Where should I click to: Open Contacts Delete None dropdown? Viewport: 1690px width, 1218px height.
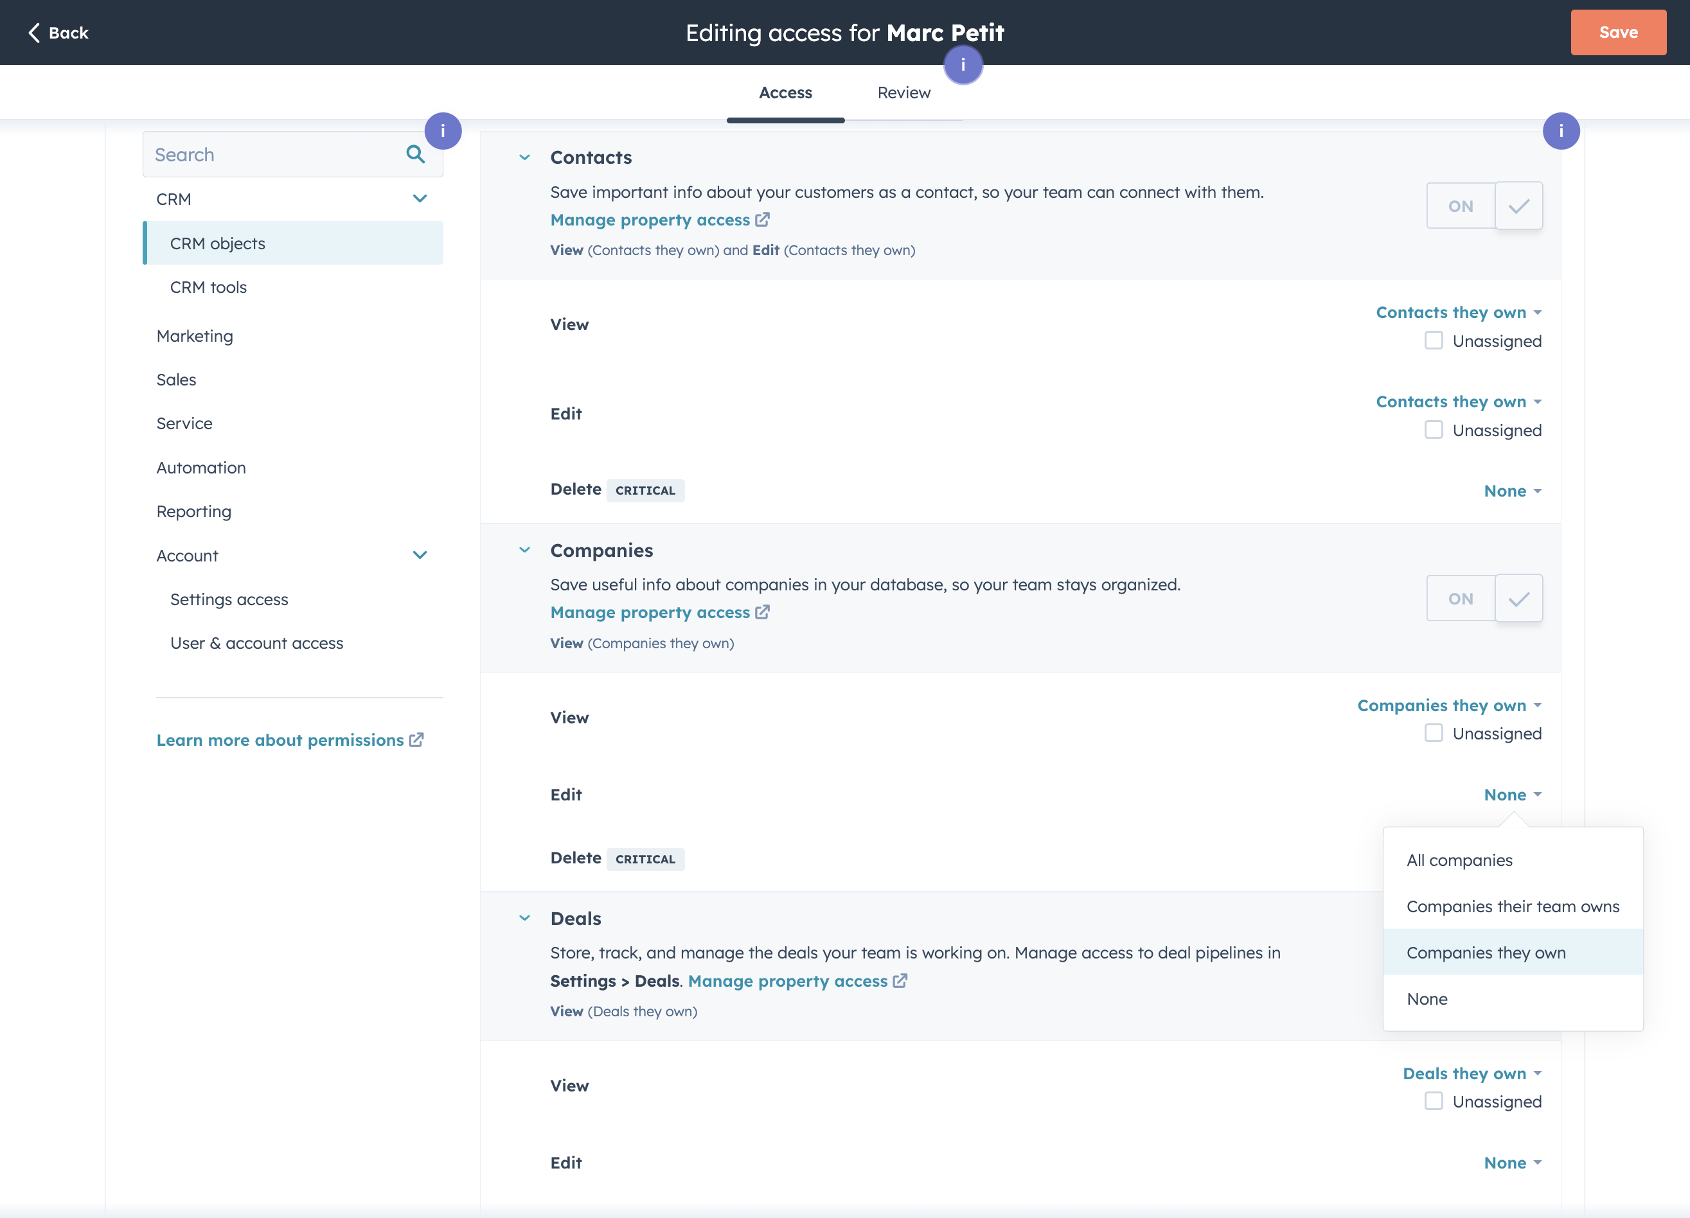pos(1513,491)
